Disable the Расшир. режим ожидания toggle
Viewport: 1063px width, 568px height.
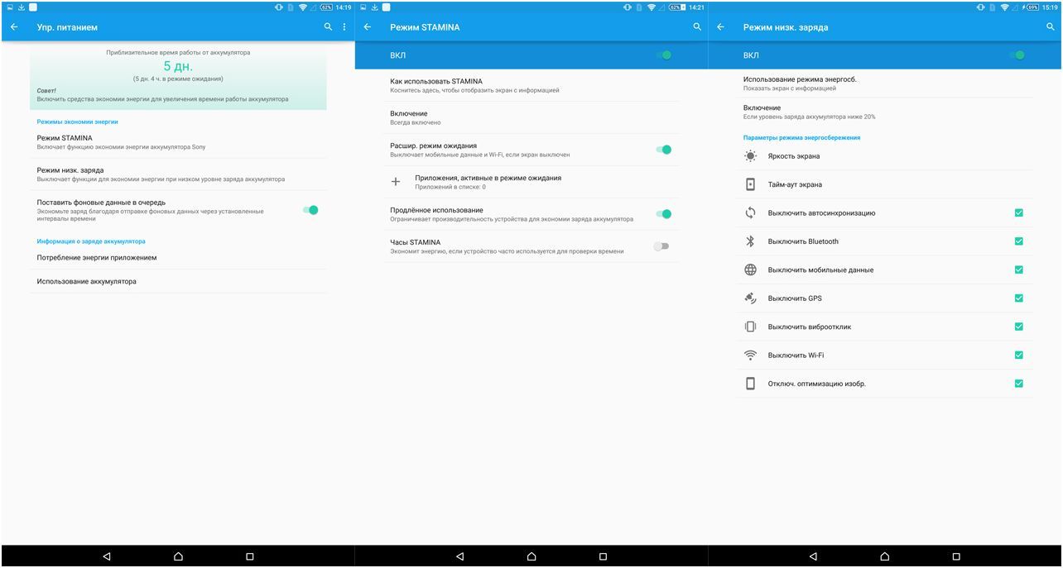pos(662,149)
